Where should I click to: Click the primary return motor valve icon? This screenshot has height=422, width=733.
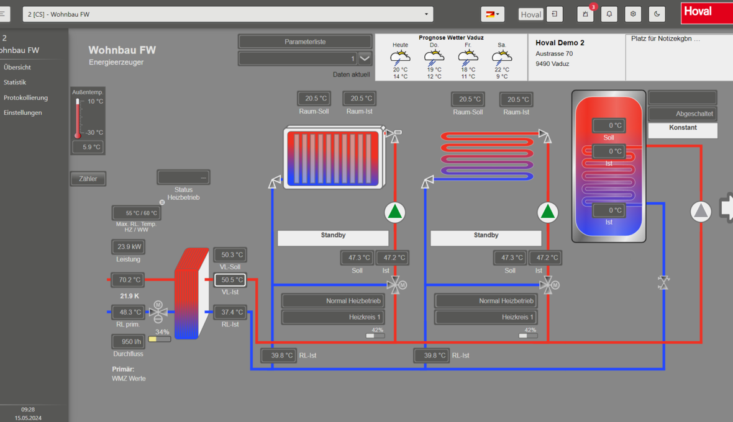click(158, 312)
